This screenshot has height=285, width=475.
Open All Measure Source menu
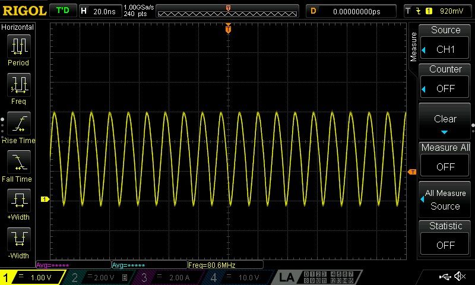click(x=445, y=199)
